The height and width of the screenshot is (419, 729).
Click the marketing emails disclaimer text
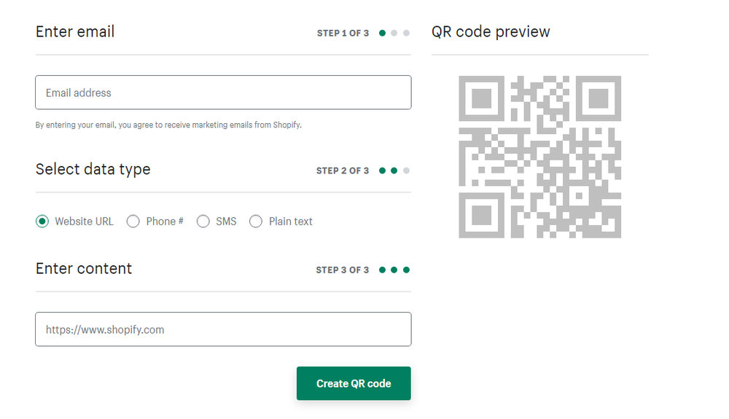[x=168, y=125]
